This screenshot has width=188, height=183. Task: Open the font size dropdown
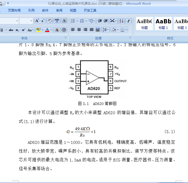[31, 21]
